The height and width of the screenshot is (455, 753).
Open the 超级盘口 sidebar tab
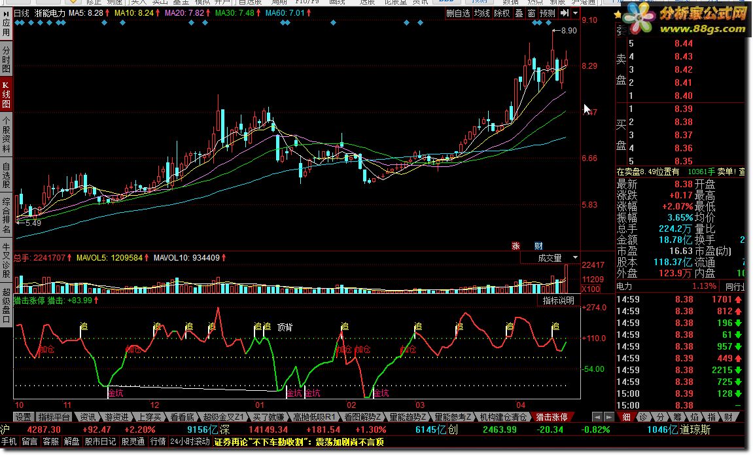pos(7,306)
